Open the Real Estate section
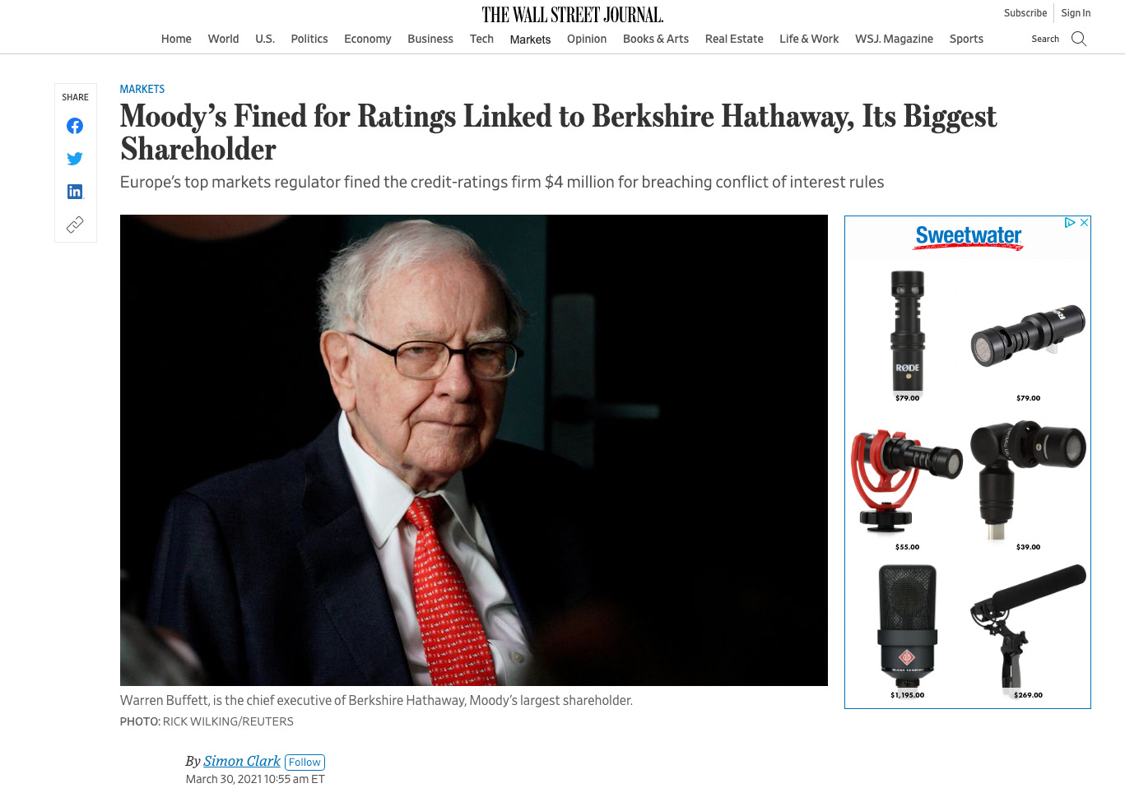 (734, 39)
